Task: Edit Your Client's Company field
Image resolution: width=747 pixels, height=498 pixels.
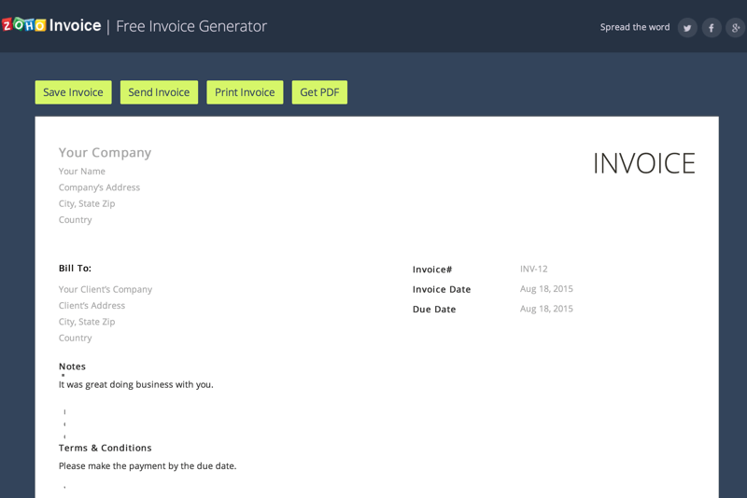Action: [x=106, y=289]
